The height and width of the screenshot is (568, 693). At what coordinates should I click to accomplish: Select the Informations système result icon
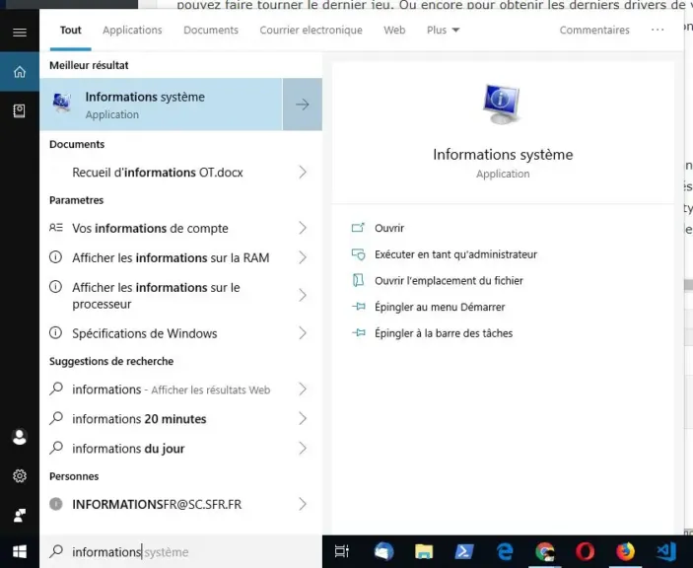tap(62, 104)
